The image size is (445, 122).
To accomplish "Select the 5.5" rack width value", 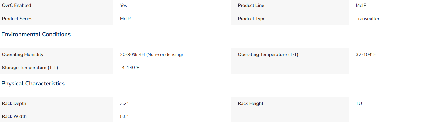I will tap(124, 116).
